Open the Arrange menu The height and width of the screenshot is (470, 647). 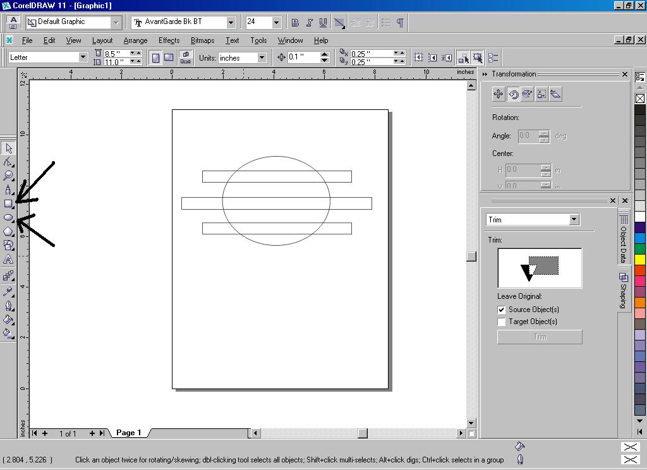pyautogui.click(x=135, y=40)
